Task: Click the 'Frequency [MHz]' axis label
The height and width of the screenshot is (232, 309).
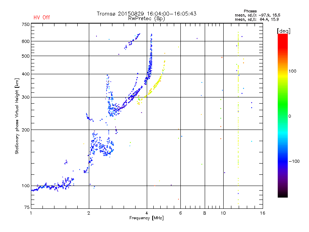Action: [146, 218]
